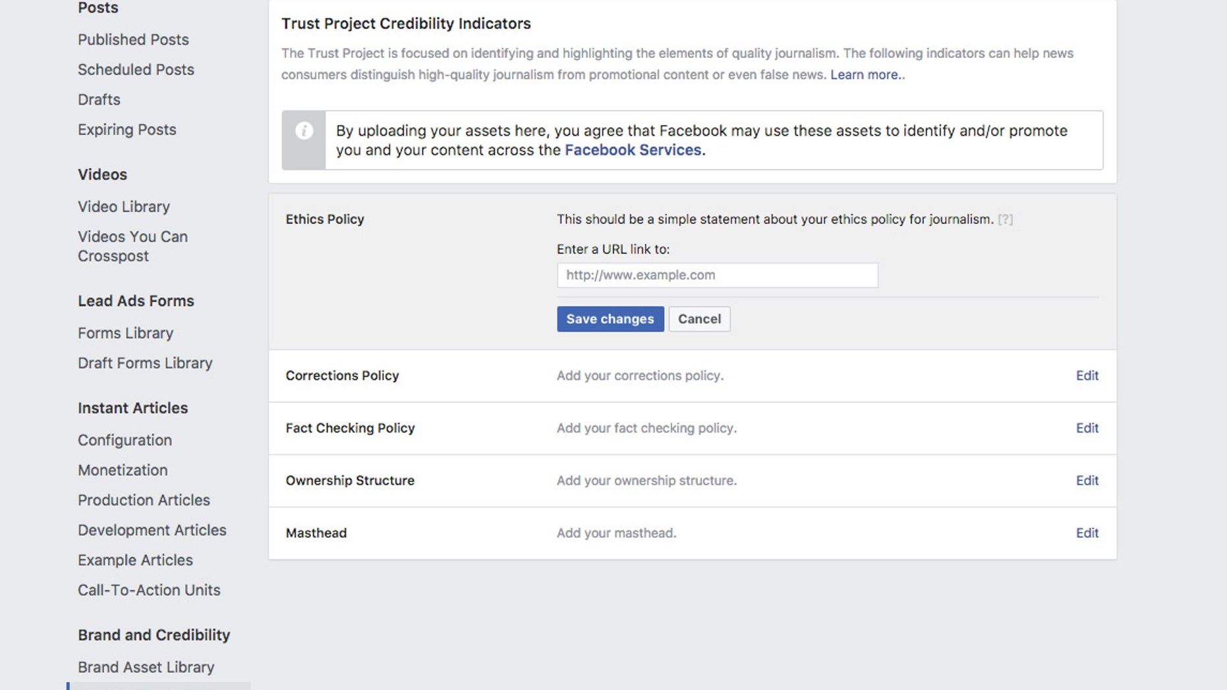Edit the Corrections Policy
This screenshot has width=1227, height=690.
tap(1087, 375)
